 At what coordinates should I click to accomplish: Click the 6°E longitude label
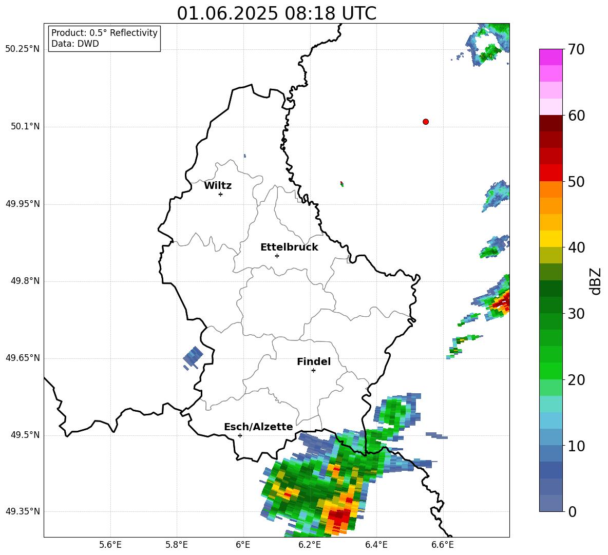(243, 545)
